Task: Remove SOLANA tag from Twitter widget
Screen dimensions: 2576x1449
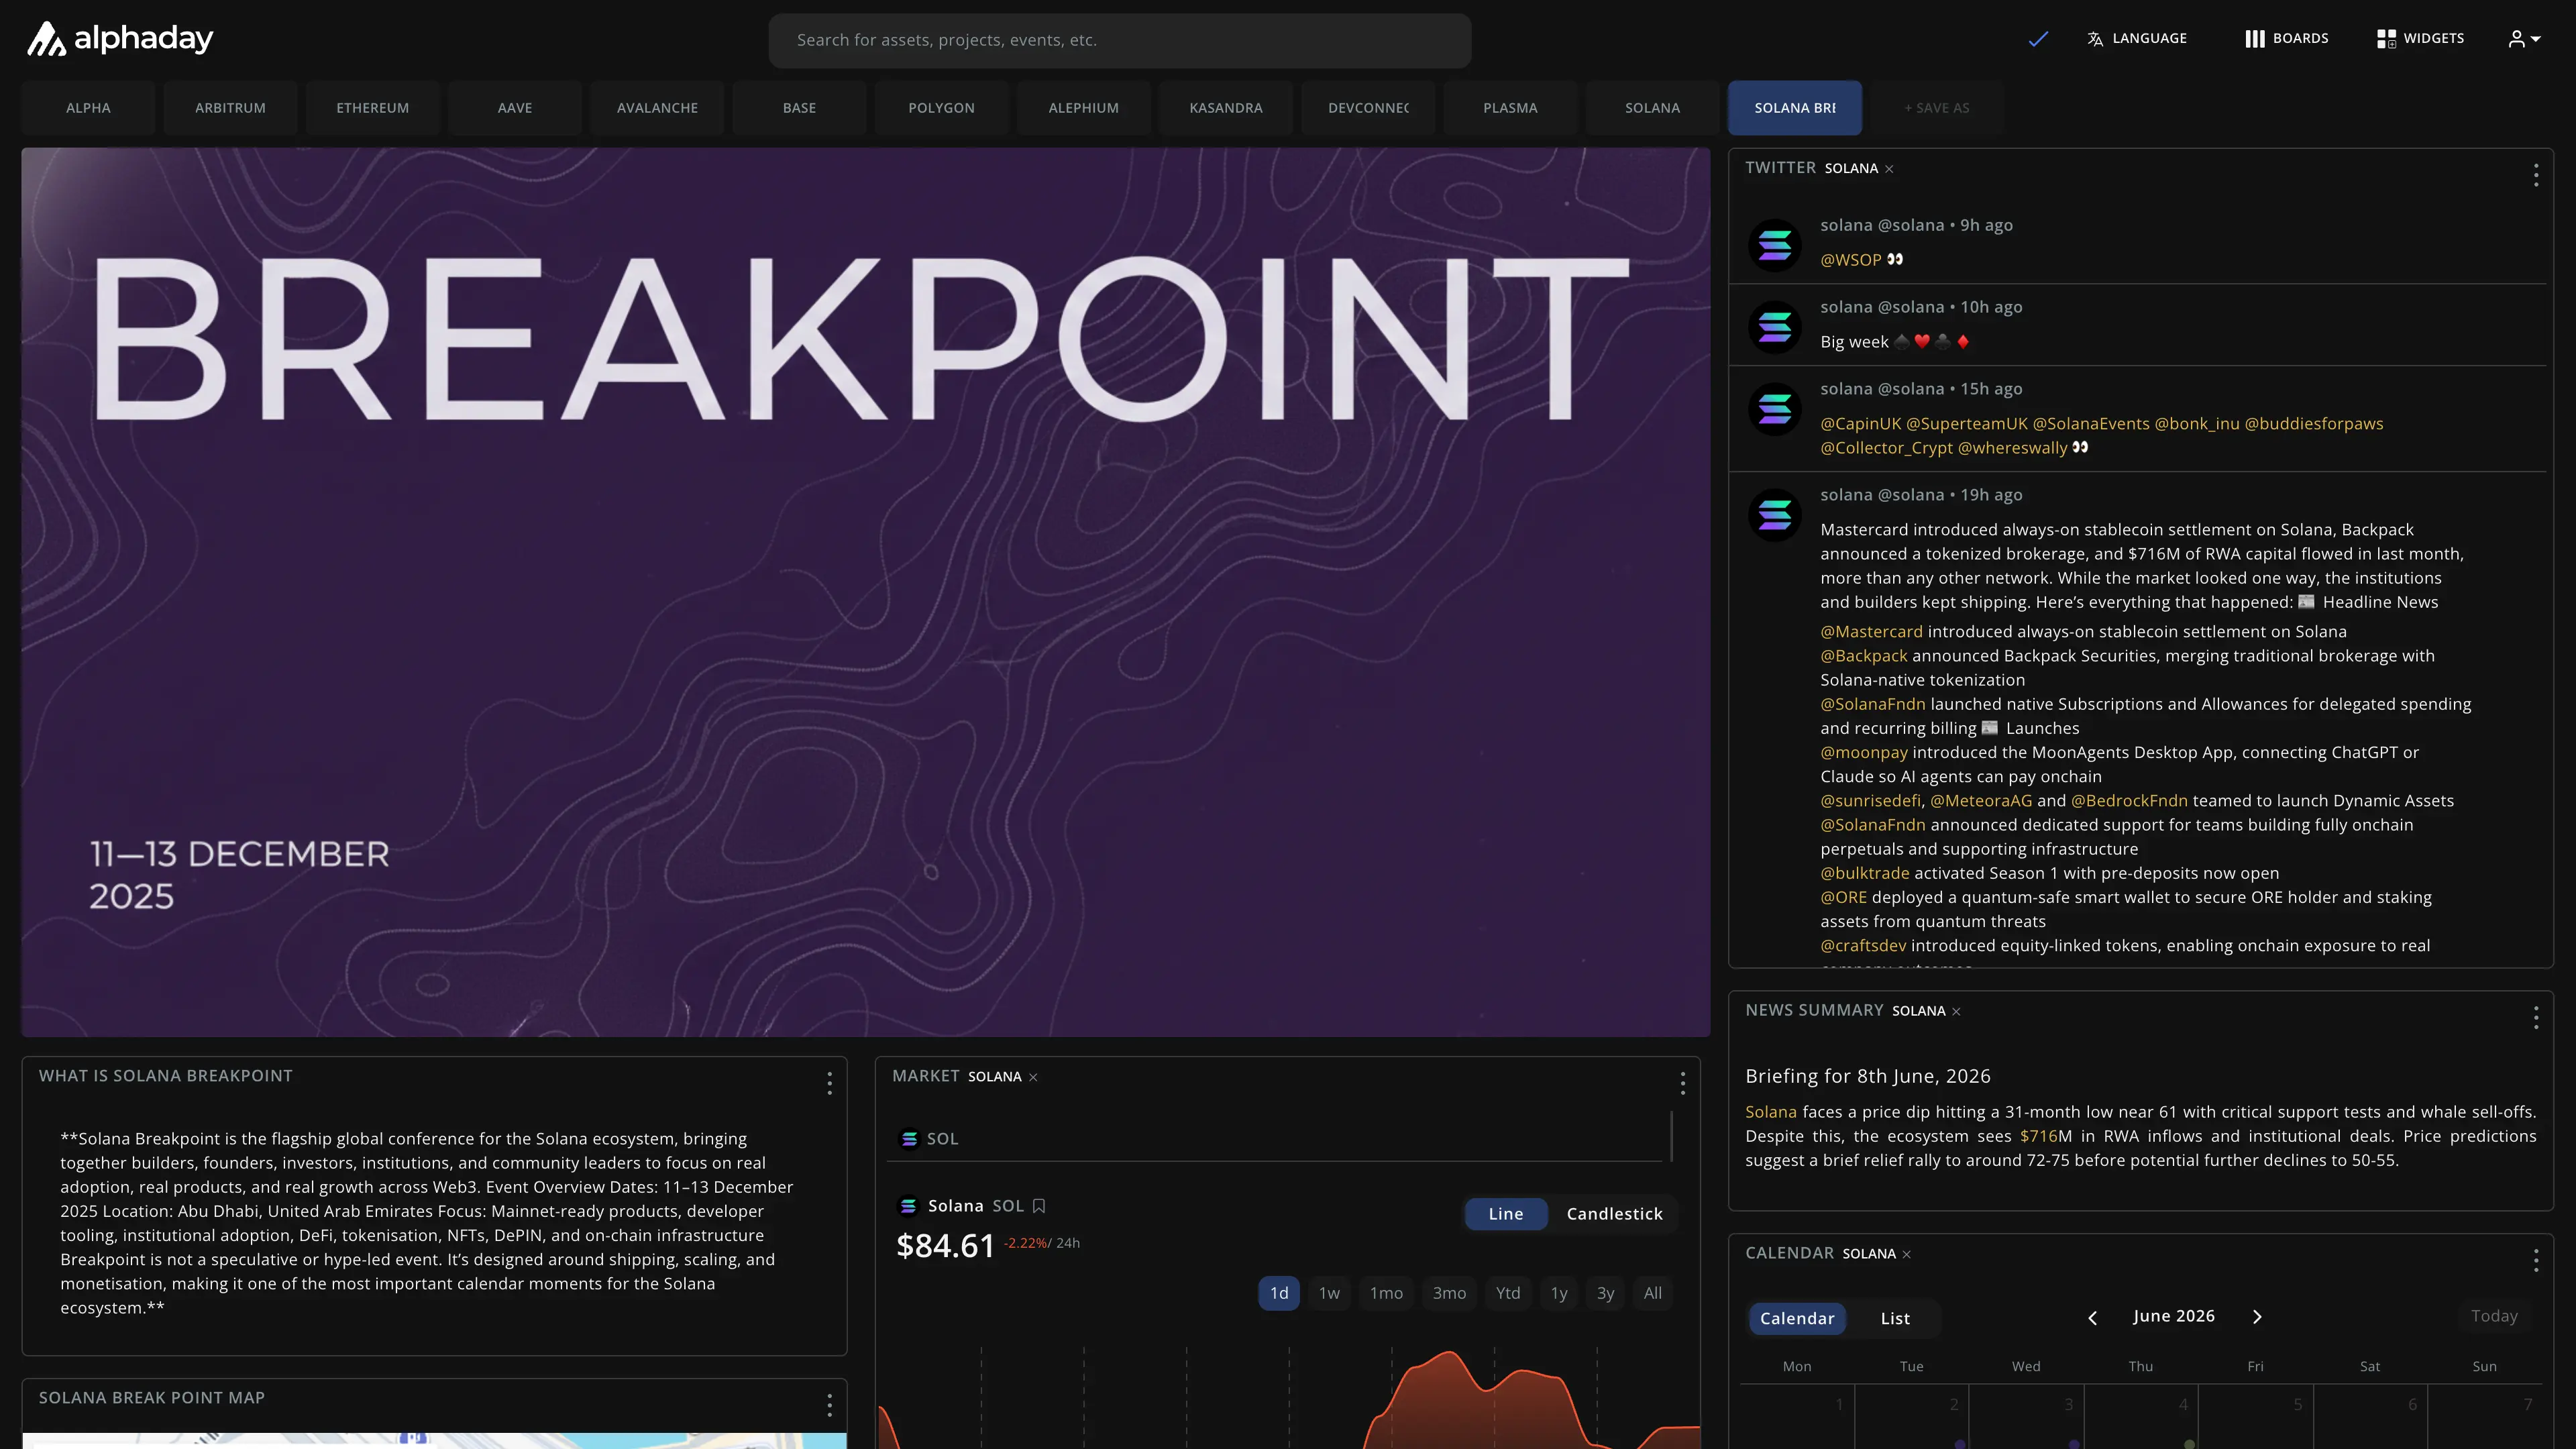Action: coord(1889,169)
